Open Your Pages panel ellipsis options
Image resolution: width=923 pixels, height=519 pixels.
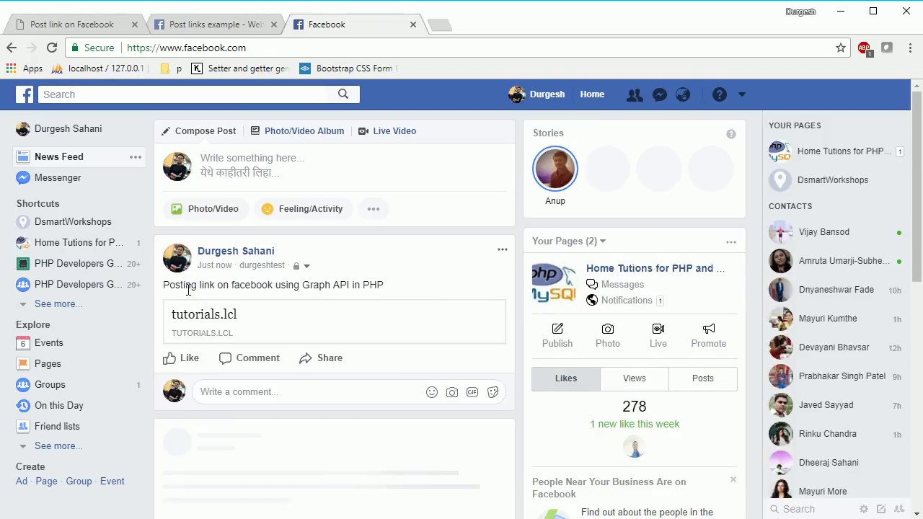pyautogui.click(x=731, y=242)
